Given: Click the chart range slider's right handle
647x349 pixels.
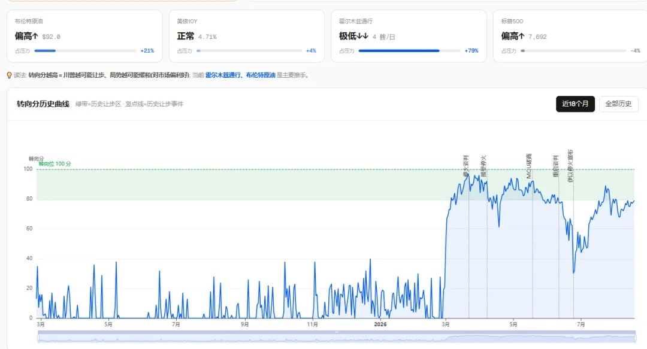Looking at the screenshot, I should (635, 338).
